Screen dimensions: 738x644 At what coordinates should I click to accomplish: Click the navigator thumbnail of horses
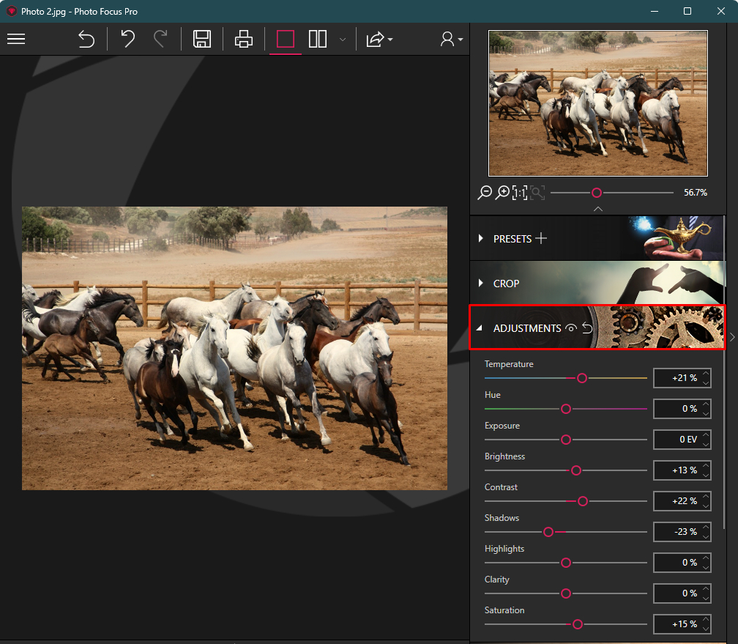click(597, 103)
